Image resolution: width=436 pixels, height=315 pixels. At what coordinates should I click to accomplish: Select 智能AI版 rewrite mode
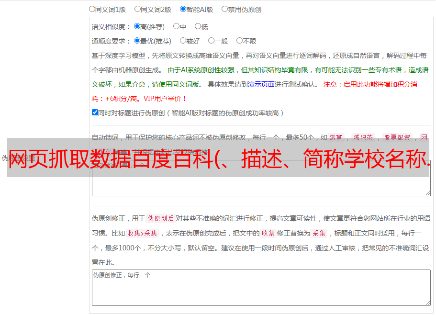click(x=183, y=9)
